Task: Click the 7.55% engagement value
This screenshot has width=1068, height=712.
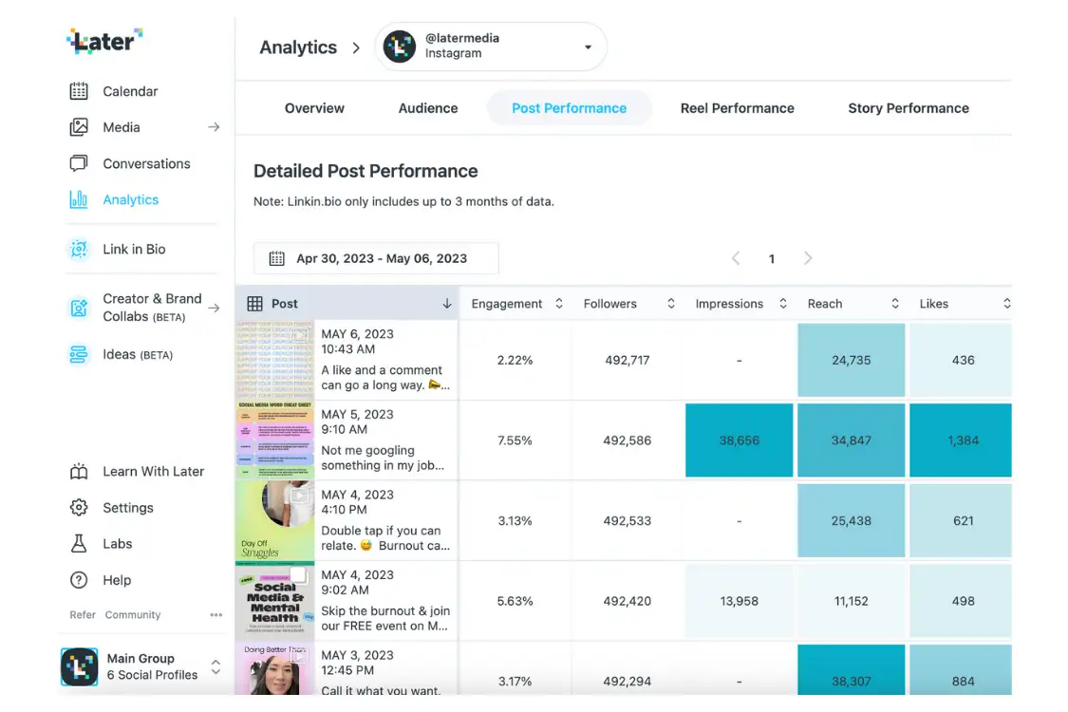Action: coord(515,440)
